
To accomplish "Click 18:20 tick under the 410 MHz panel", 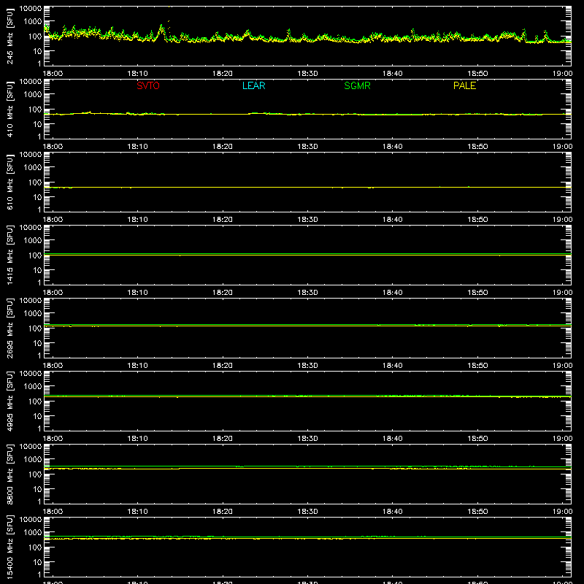I will (x=223, y=147).
